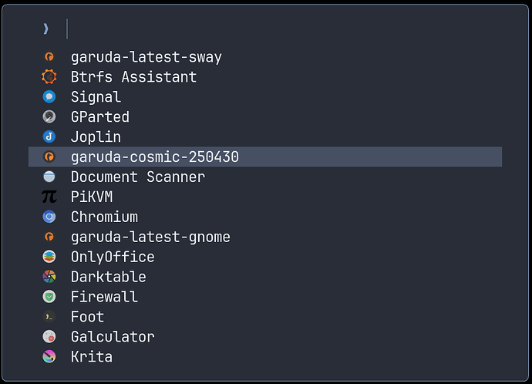532x384 pixels.
Task: Click the Signal chat bubble icon
Action: [x=49, y=96]
